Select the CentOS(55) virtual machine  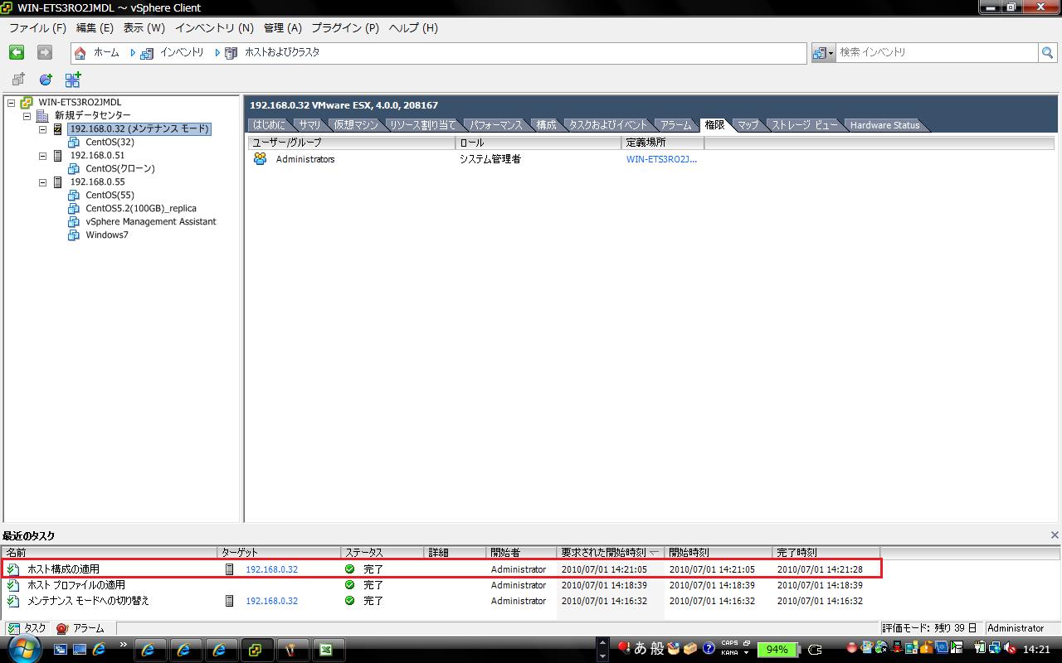110,195
